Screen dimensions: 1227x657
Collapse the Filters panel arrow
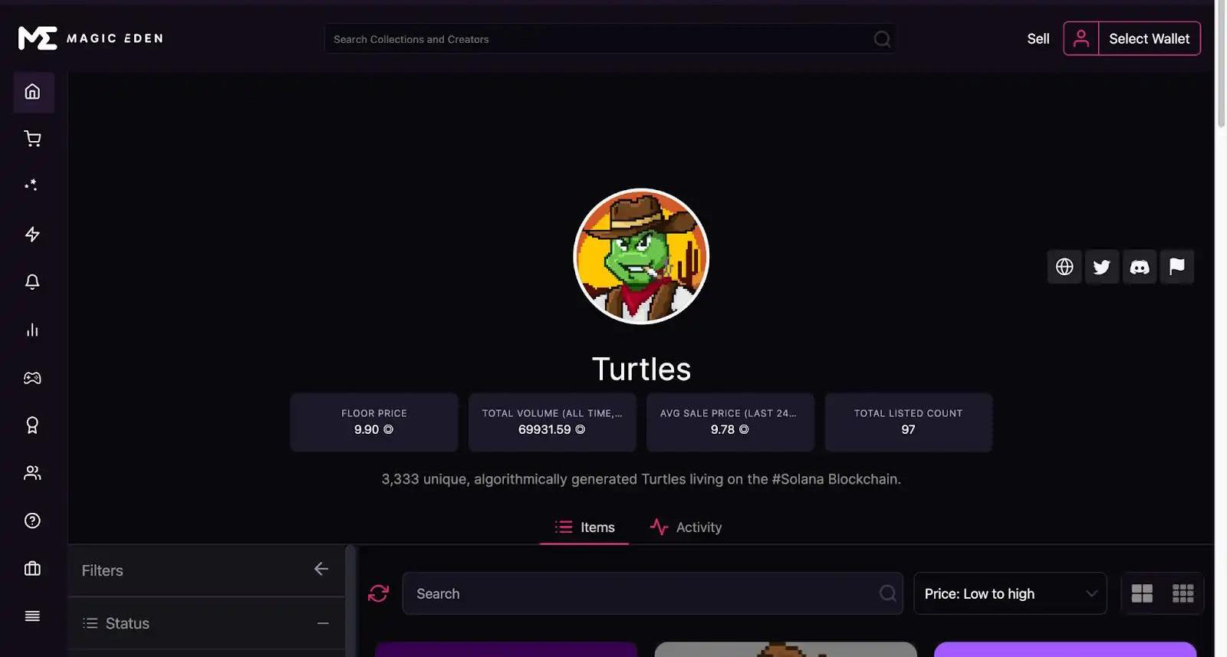[321, 569]
